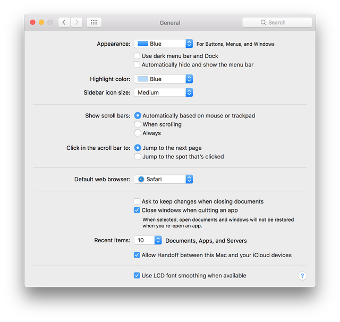Select 'Jump to the spot that's clicked'
The width and height of the screenshot is (340, 322).
[x=138, y=157]
